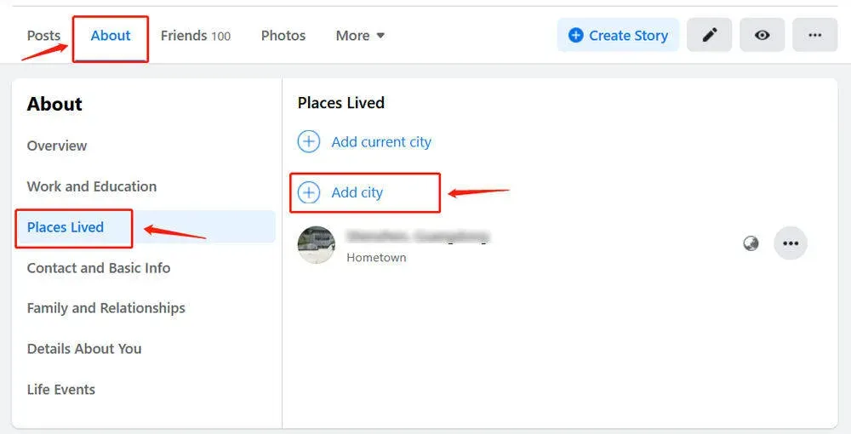The image size is (851, 434).
Task: Click the plus icon beside Add city
Action: pos(309,192)
